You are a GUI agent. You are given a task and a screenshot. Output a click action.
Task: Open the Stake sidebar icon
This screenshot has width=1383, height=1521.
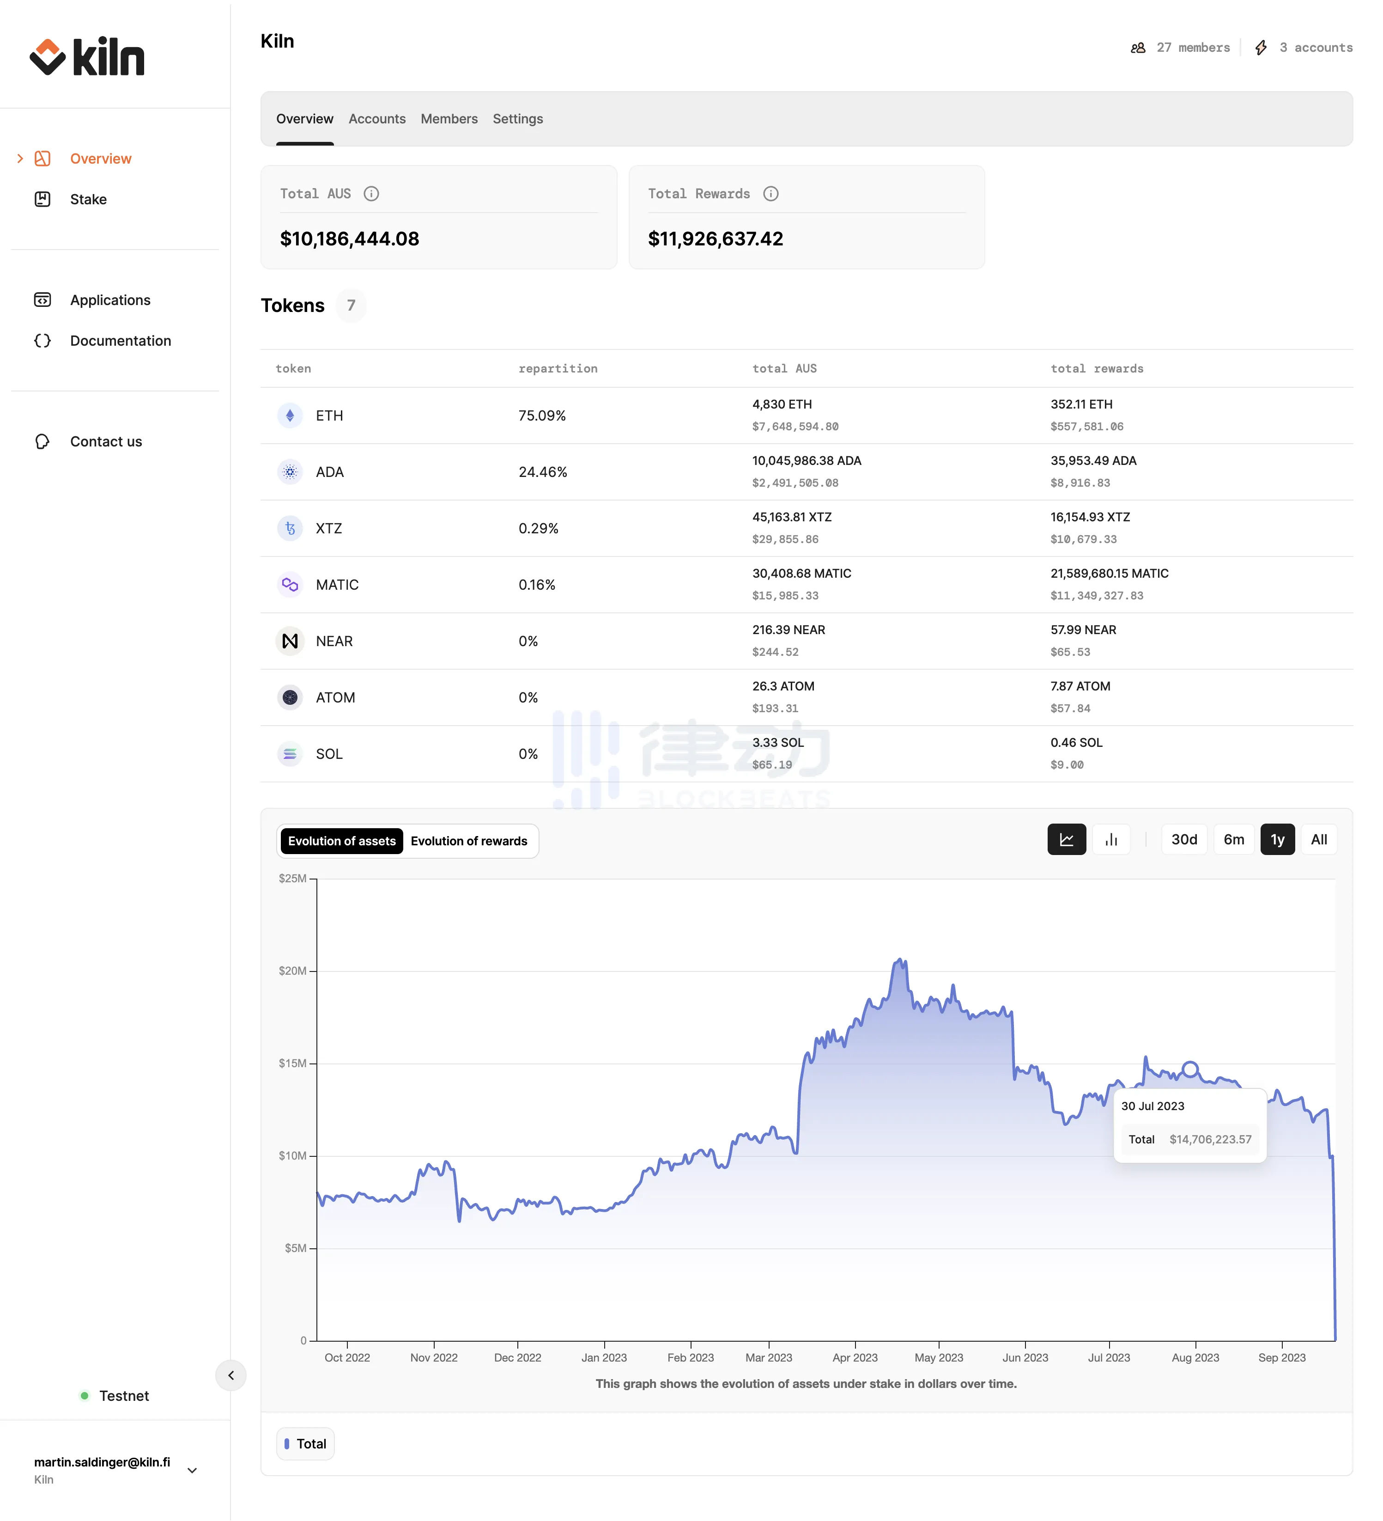pos(43,199)
